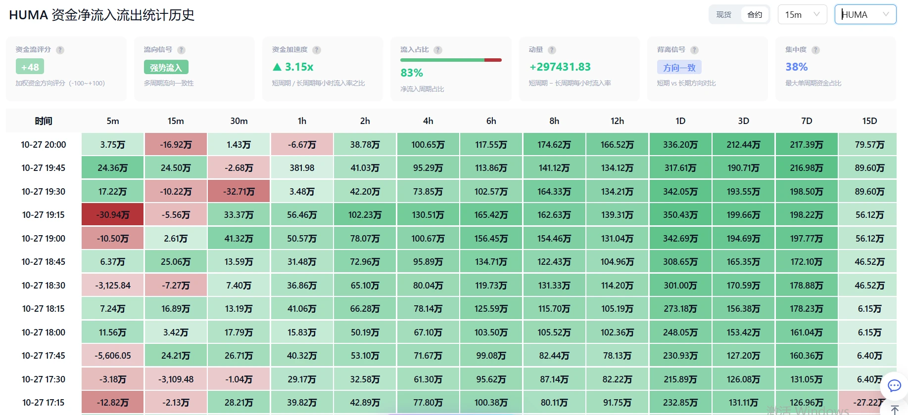
Task: View help icon beside 动量
Action: click(552, 50)
